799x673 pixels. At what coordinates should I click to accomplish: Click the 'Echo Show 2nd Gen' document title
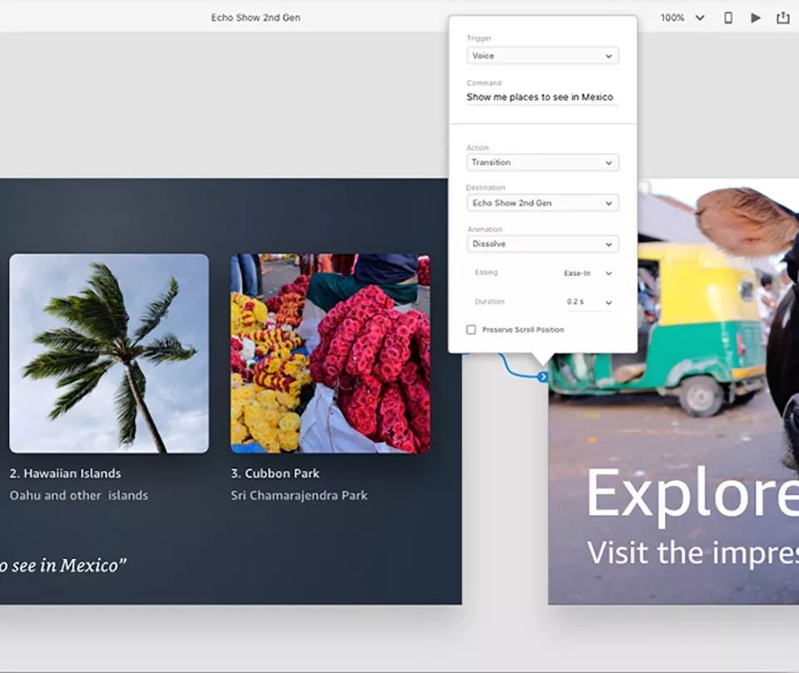[256, 17]
